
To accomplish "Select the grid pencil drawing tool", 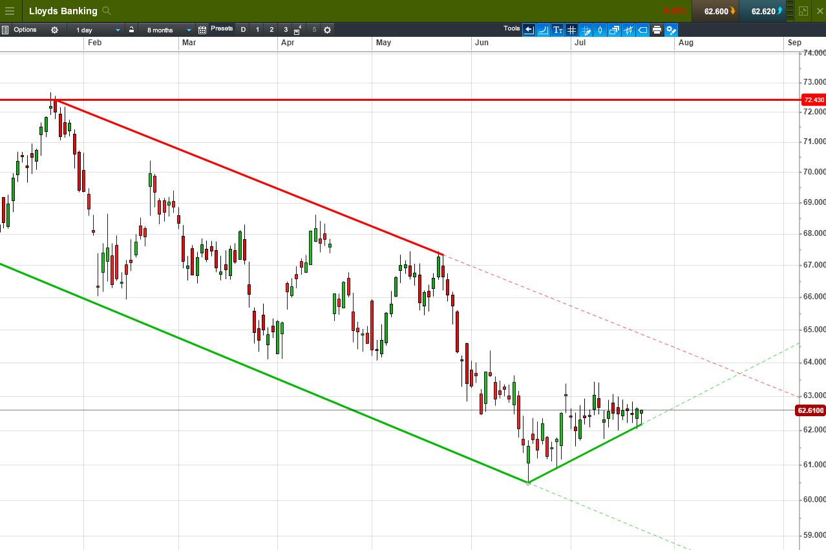I will click(x=586, y=30).
